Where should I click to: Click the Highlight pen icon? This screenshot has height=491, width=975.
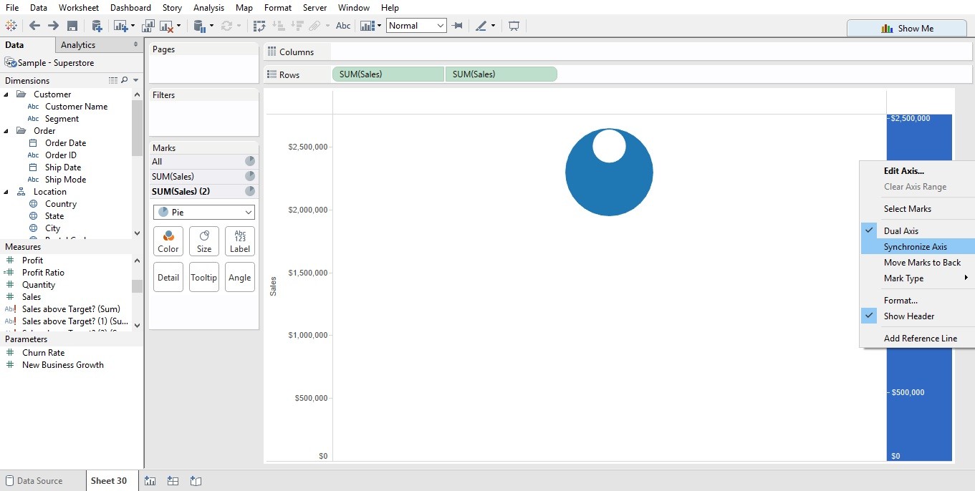point(481,26)
